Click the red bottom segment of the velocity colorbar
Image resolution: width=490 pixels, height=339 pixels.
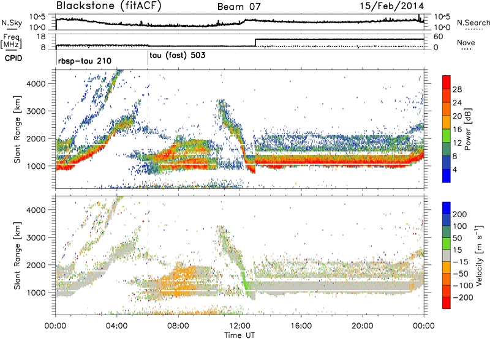(447, 303)
